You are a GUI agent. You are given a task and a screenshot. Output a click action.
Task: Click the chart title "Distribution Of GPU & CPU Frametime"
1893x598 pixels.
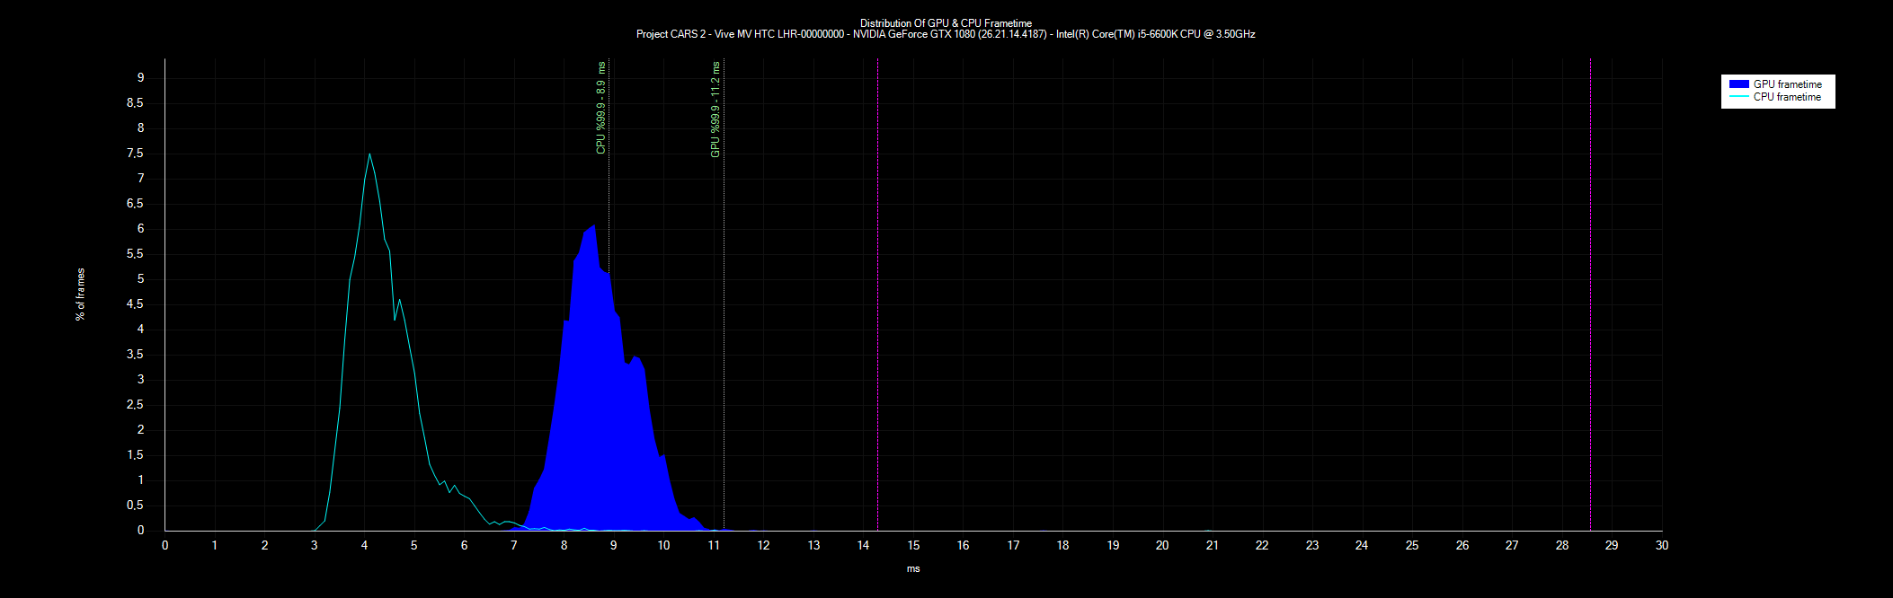tap(946, 23)
